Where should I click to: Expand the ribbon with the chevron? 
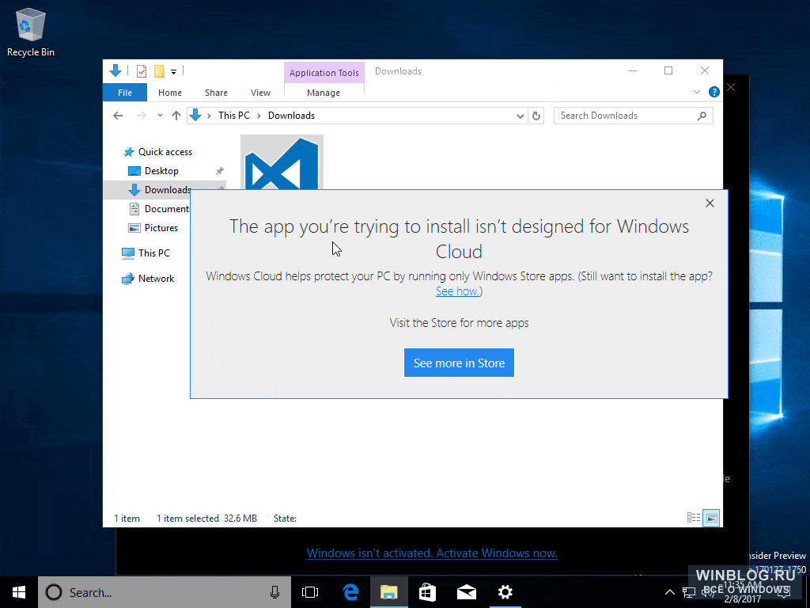(x=697, y=92)
